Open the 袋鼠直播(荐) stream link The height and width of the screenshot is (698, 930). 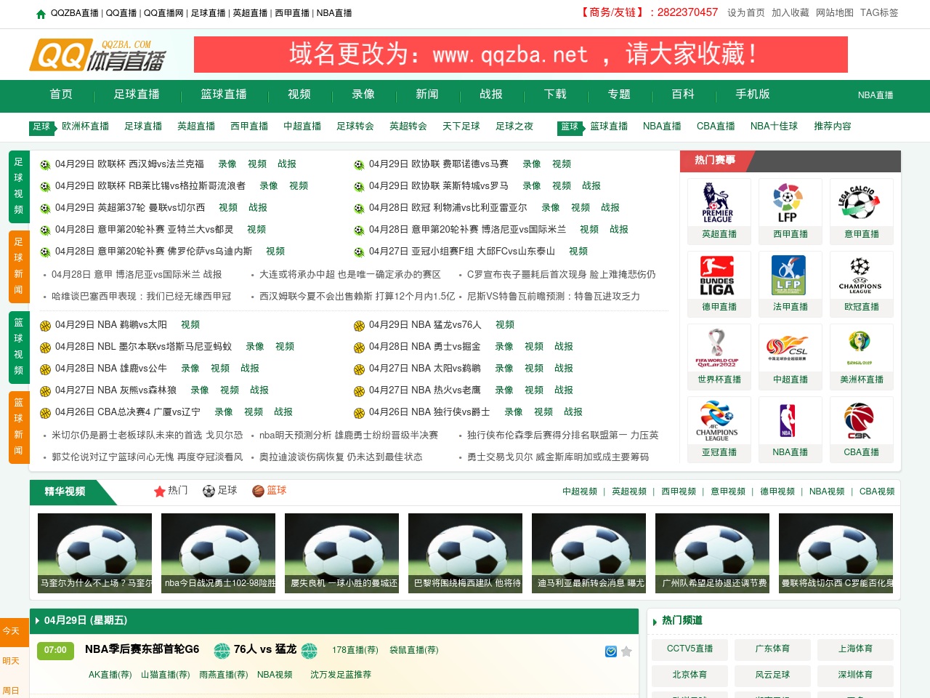click(414, 650)
